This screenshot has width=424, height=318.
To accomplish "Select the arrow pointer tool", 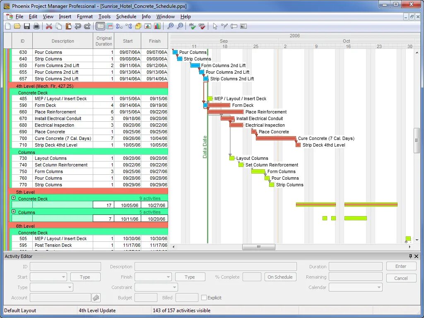I will 215,26.
